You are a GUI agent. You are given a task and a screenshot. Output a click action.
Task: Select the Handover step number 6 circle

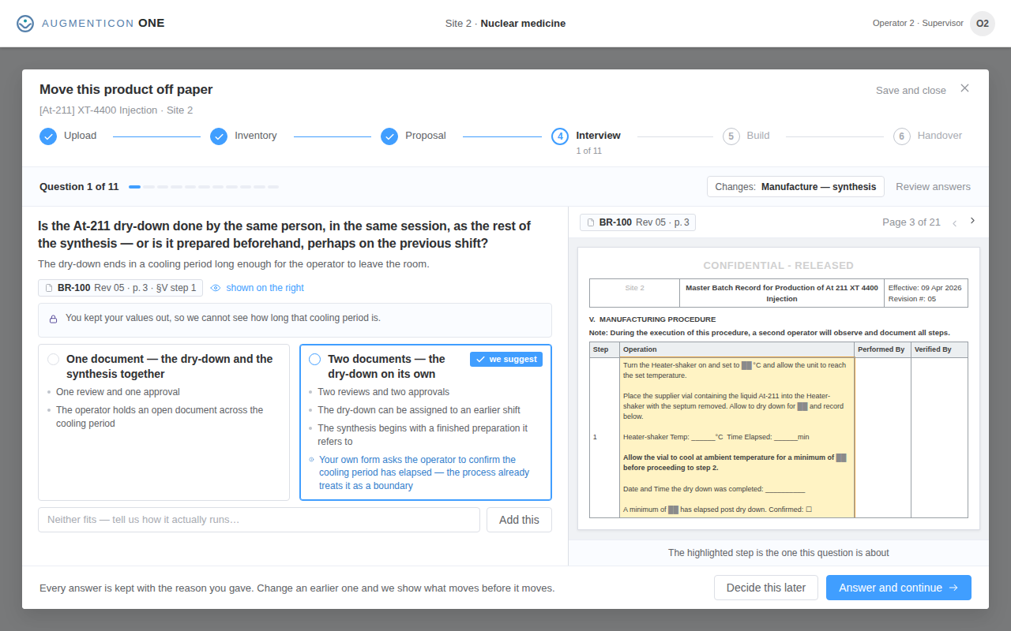[902, 136]
